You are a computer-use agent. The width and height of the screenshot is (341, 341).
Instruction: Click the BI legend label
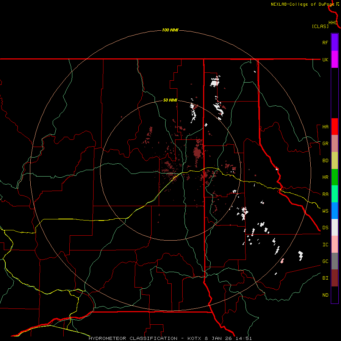(x=325, y=278)
